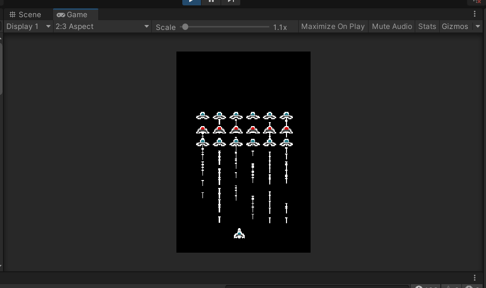The height and width of the screenshot is (288, 486).
Task: Toggle Mute Audio in Game view
Action: click(x=392, y=26)
